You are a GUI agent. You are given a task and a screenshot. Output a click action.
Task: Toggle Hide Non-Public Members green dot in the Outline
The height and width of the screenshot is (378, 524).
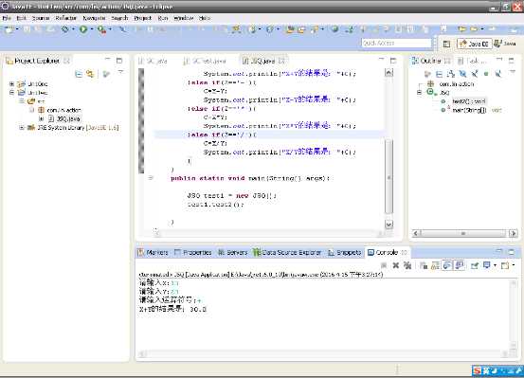point(486,74)
